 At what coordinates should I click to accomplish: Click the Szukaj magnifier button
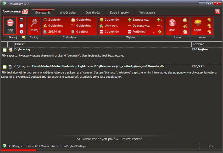(34, 26)
